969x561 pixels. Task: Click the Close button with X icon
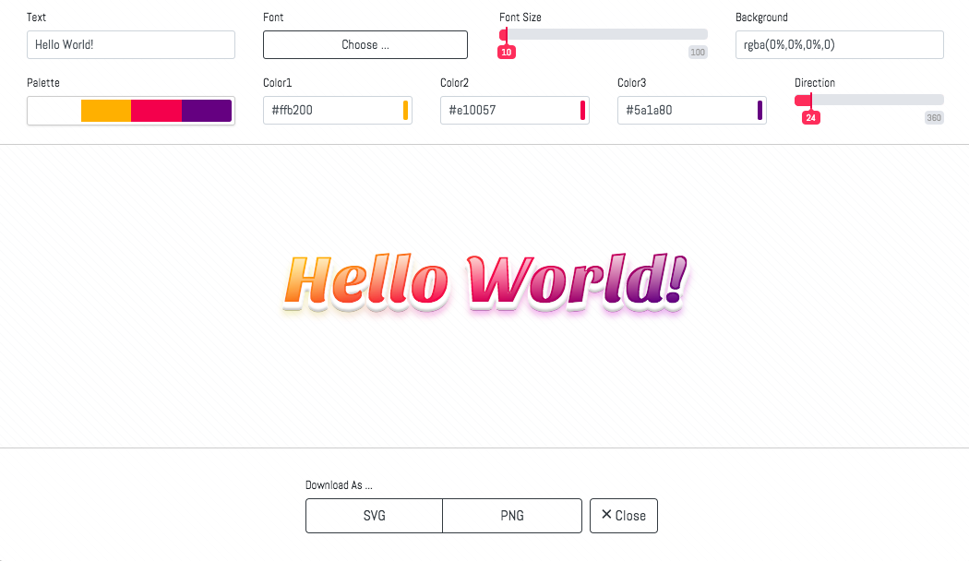point(624,516)
